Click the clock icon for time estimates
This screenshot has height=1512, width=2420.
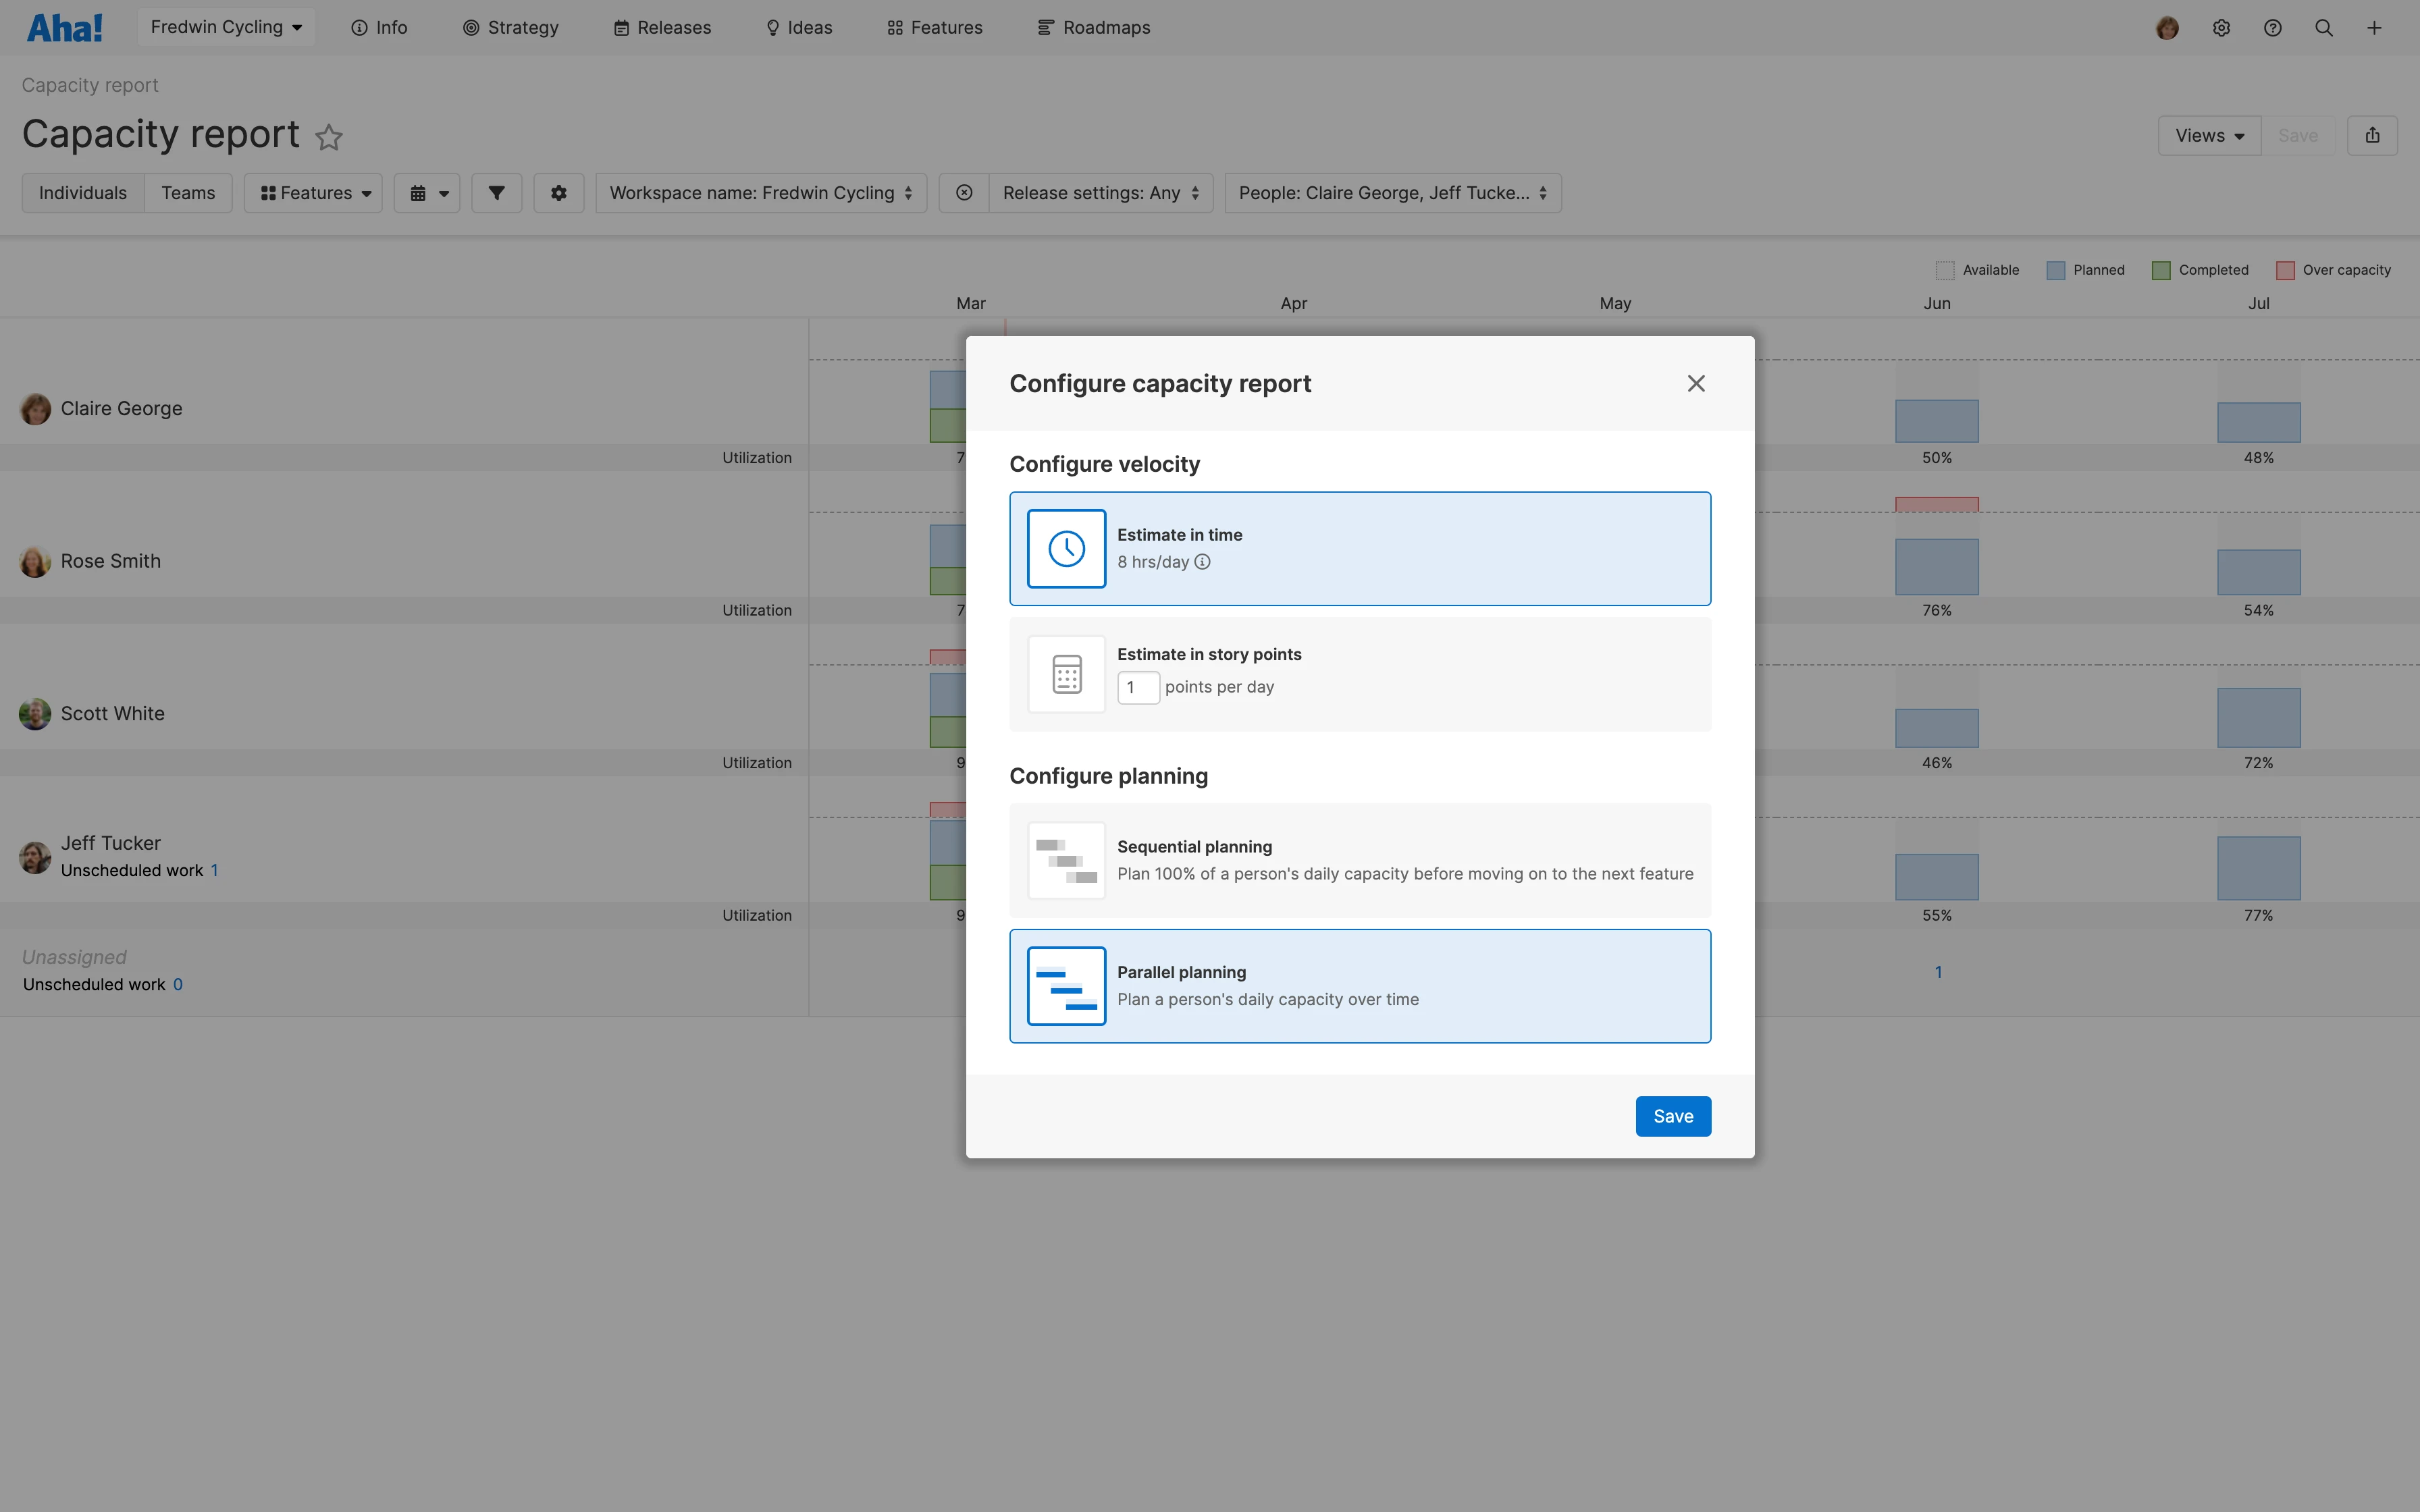(x=1066, y=548)
